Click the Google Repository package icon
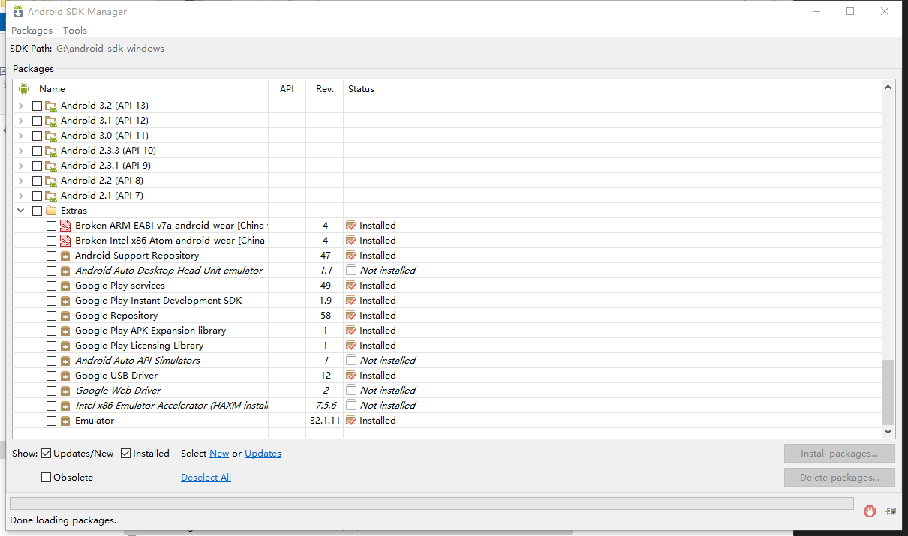This screenshot has width=908, height=536. 65,316
